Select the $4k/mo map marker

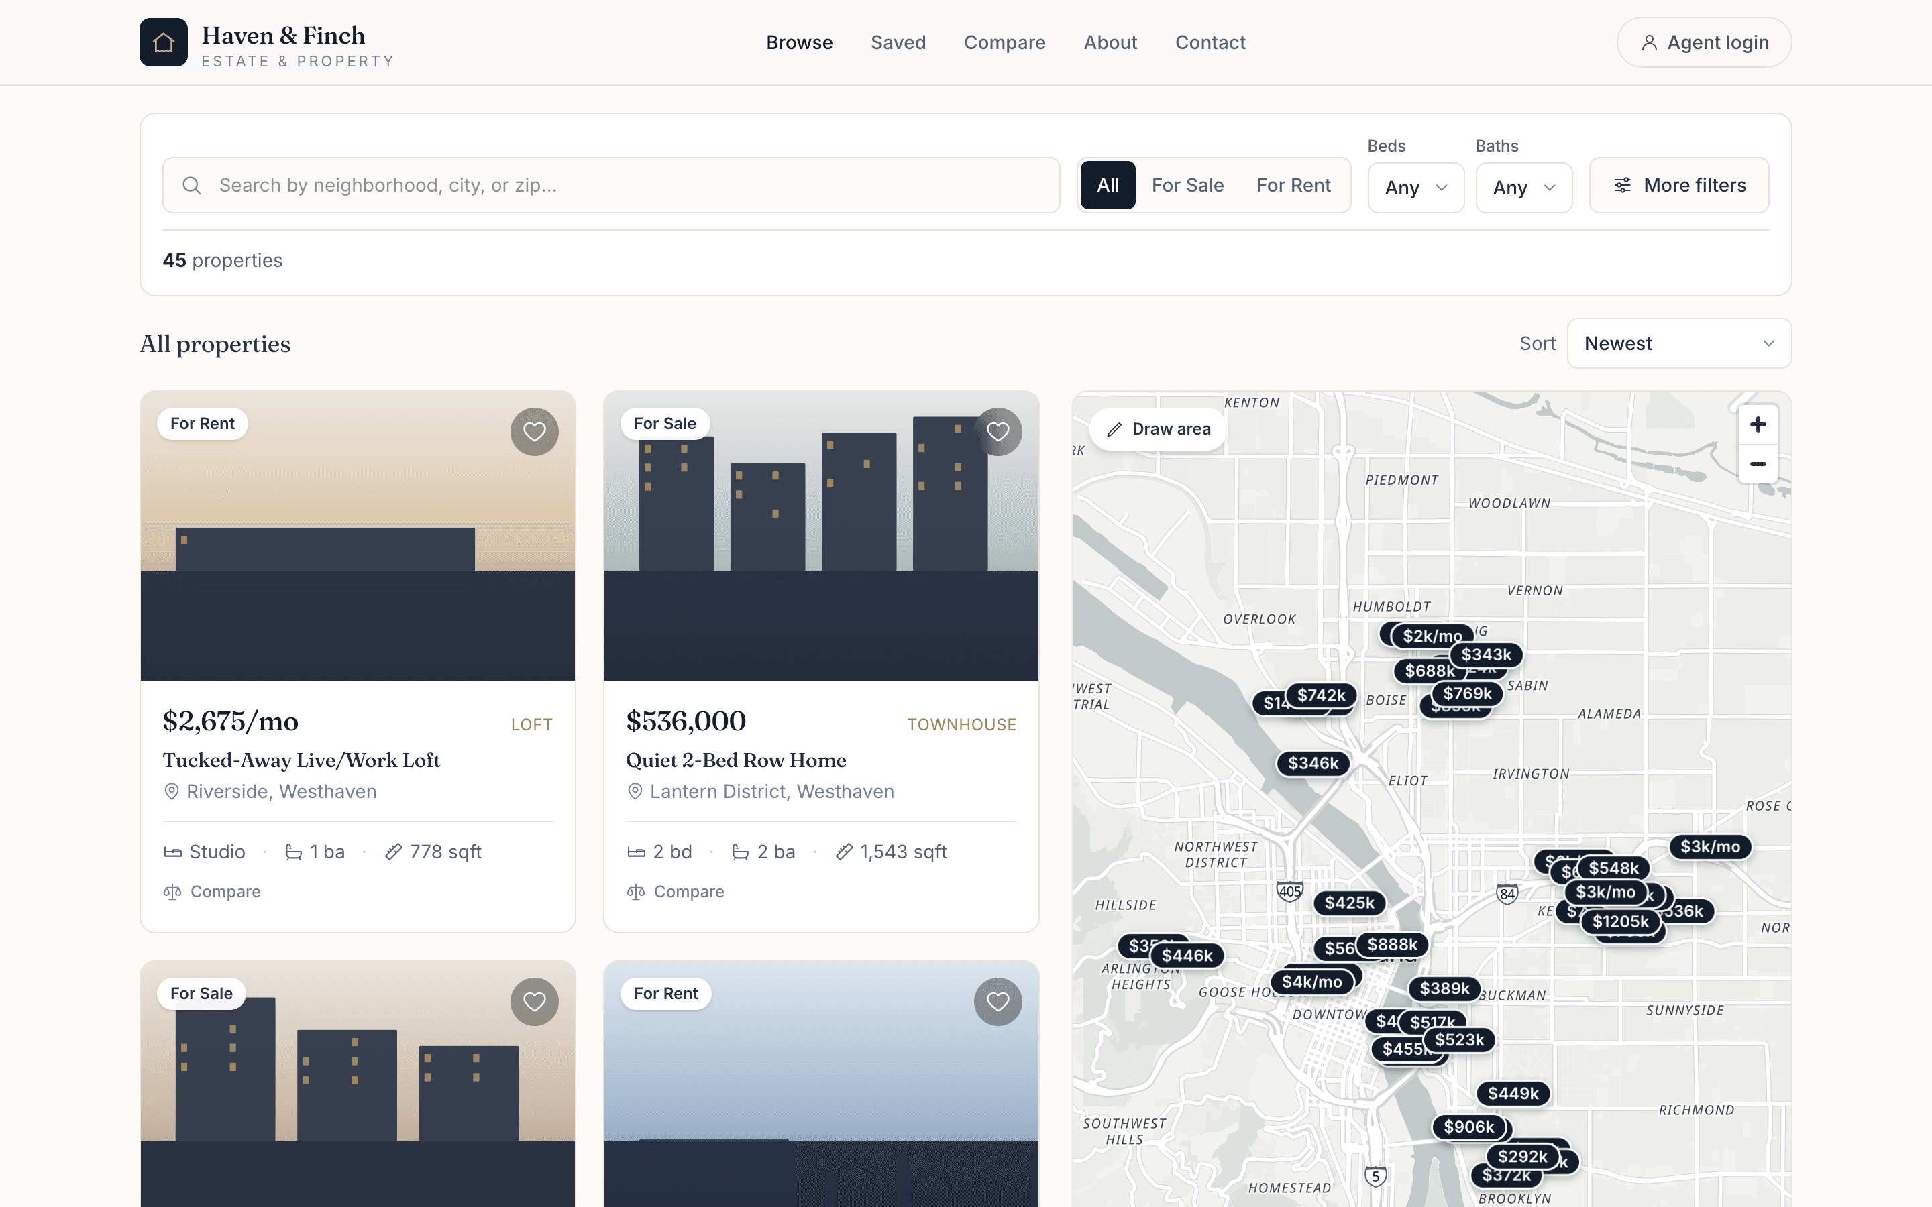1311,982
